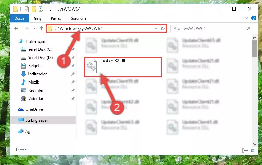Go back with the left arrow
262x165 pixels.
click(16, 28)
